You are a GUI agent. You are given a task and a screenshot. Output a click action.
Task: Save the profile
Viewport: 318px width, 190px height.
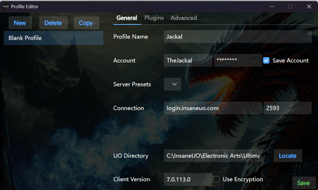click(304, 183)
